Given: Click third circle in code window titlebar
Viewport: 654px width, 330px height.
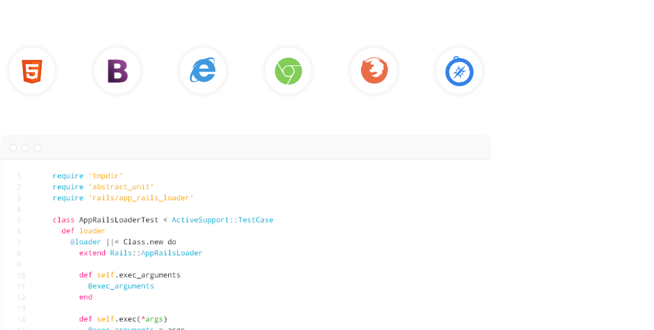Looking at the screenshot, I should 37,148.
